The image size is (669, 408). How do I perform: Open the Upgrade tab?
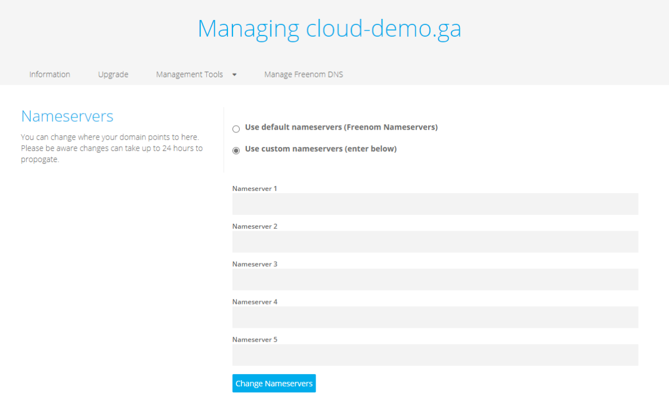click(x=113, y=75)
